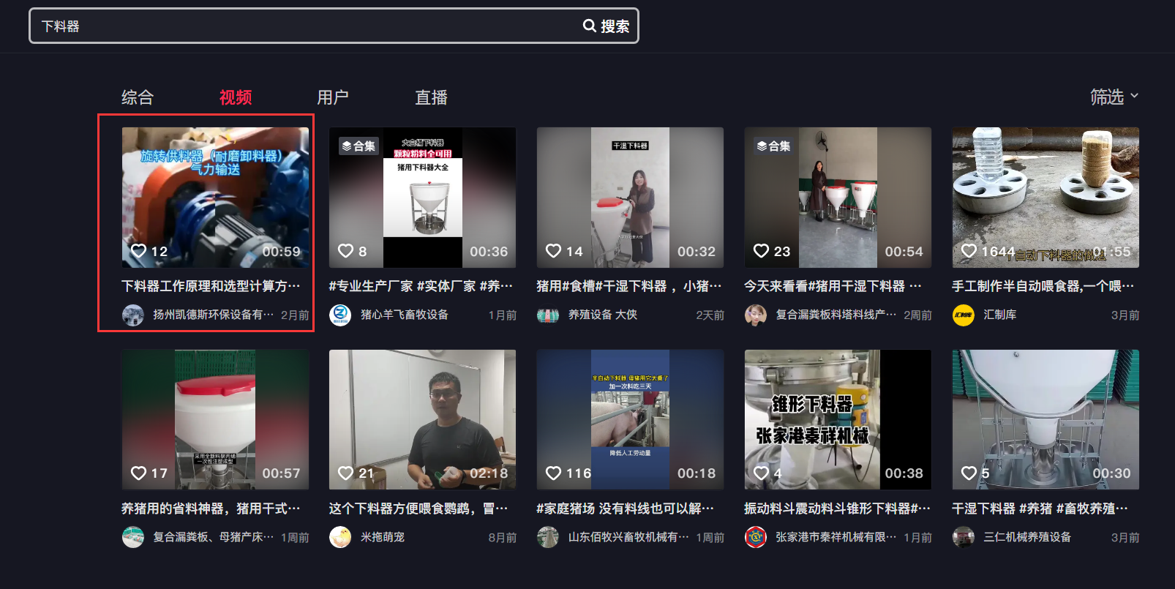Click heart icon showing 14 likes
The width and height of the screenshot is (1175, 589).
[554, 251]
